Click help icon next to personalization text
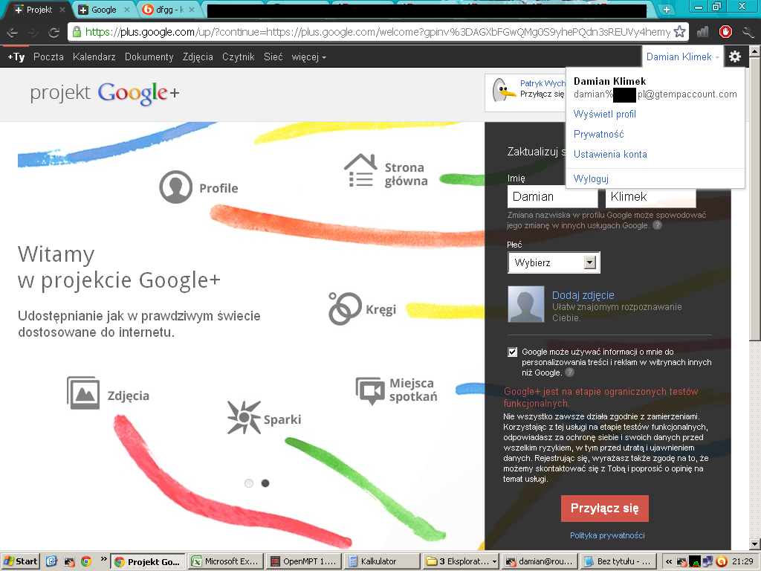This screenshot has width=761, height=571. [570, 372]
